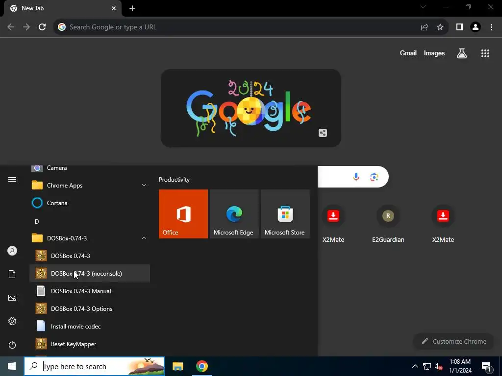Viewport: 502px width, 376px height.
Task: Open Gmail link
Action: pyautogui.click(x=408, y=53)
